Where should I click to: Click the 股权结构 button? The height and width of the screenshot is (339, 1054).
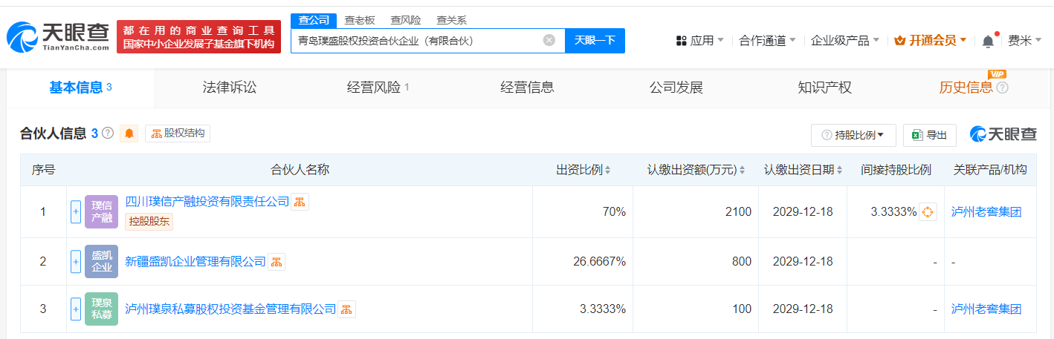[x=178, y=134]
